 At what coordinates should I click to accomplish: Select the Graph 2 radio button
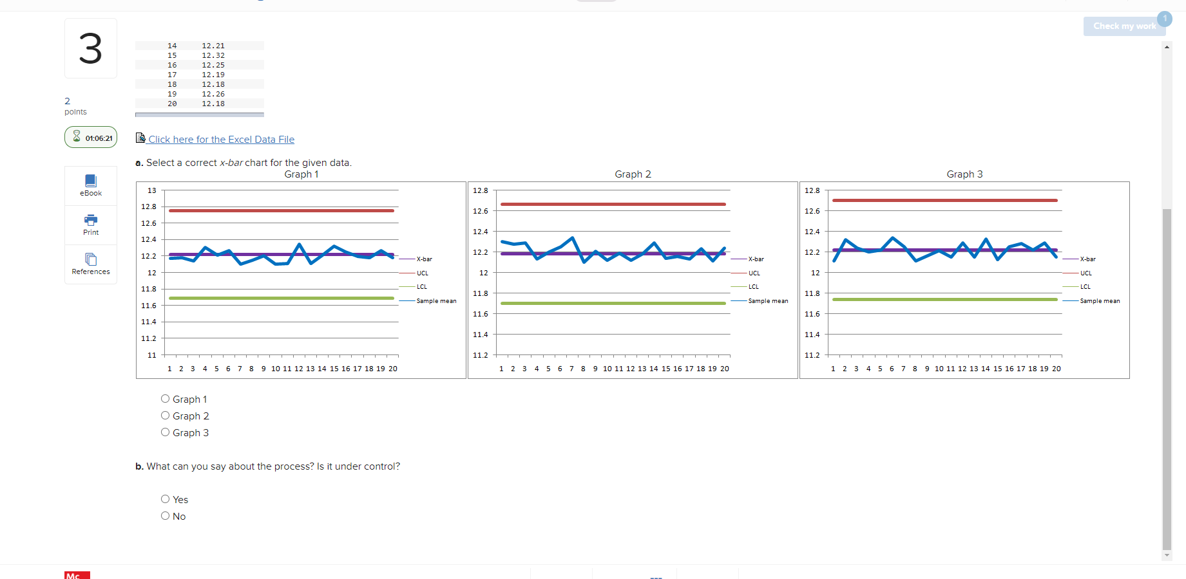point(165,415)
